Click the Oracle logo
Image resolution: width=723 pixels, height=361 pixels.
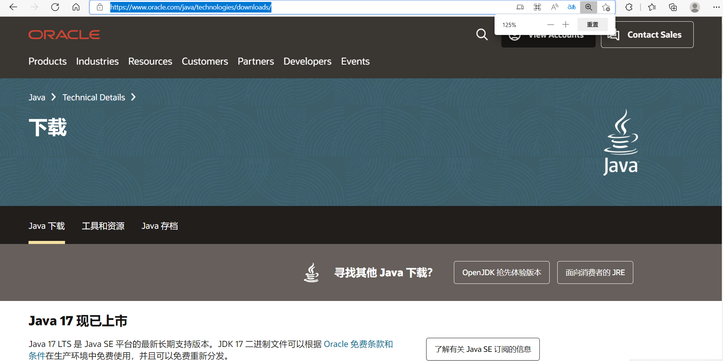pos(64,35)
